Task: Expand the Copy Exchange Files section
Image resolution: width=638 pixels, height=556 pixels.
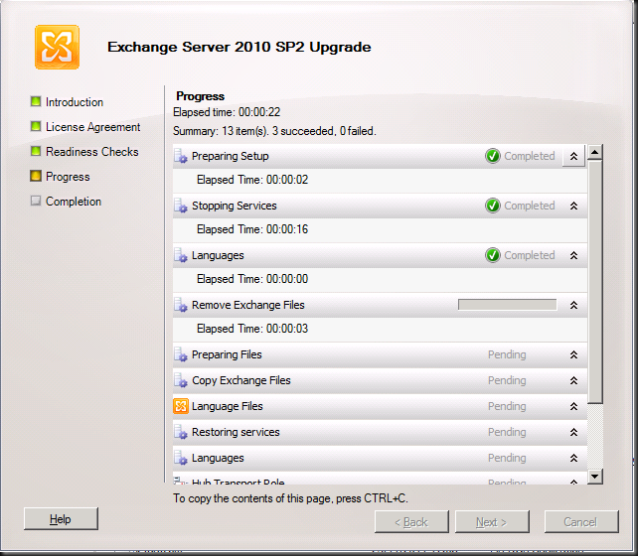Action: [573, 380]
